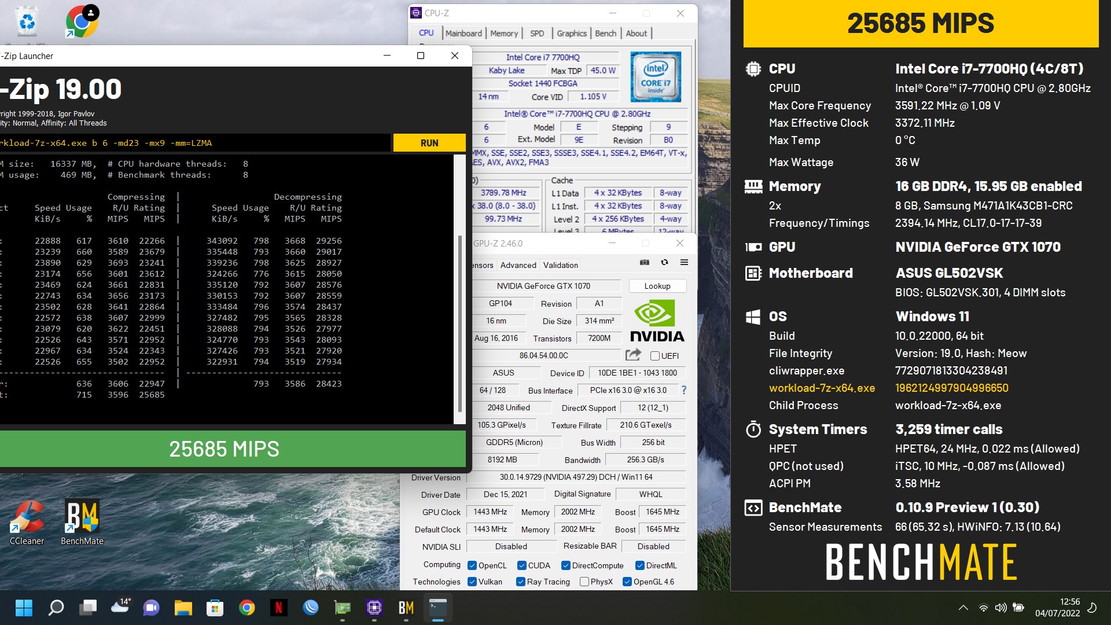This screenshot has height=625, width=1111.
Task: Open the volume tray icon
Action: tap(1000, 608)
